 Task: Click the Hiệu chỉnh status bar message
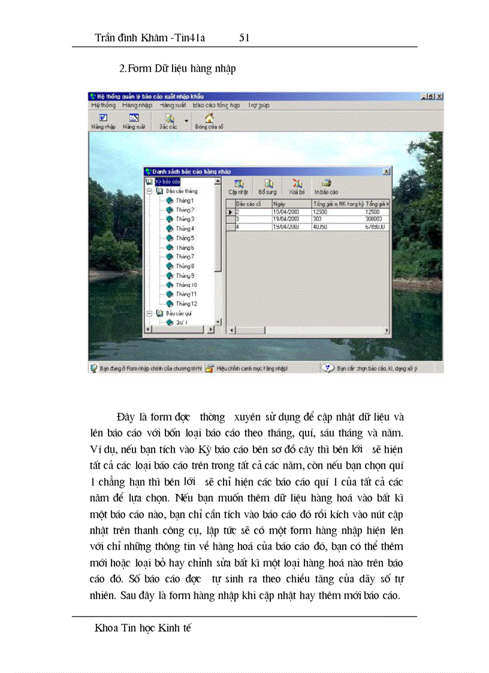click(x=252, y=367)
